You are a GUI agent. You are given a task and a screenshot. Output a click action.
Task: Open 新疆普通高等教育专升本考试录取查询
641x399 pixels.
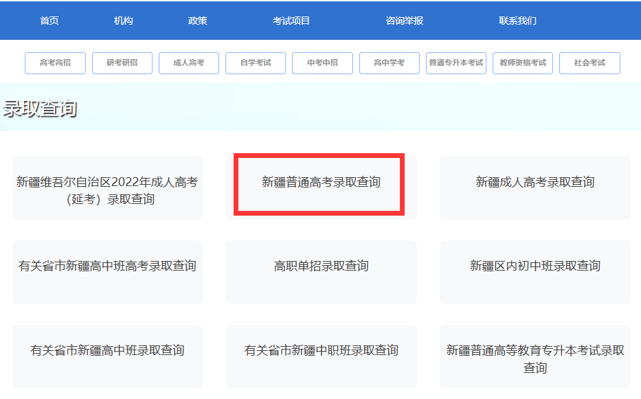coord(535,356)
